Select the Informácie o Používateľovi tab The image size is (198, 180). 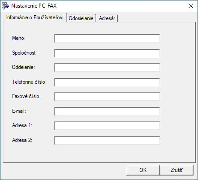coord(34,17)
